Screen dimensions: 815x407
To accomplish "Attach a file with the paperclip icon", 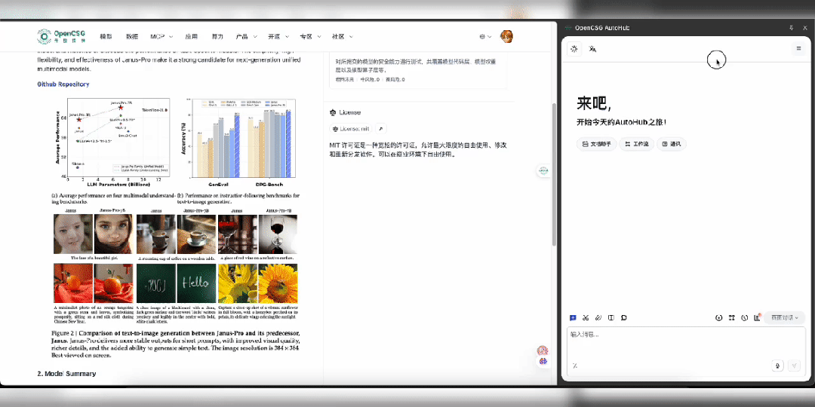I will tap(598, 318).
